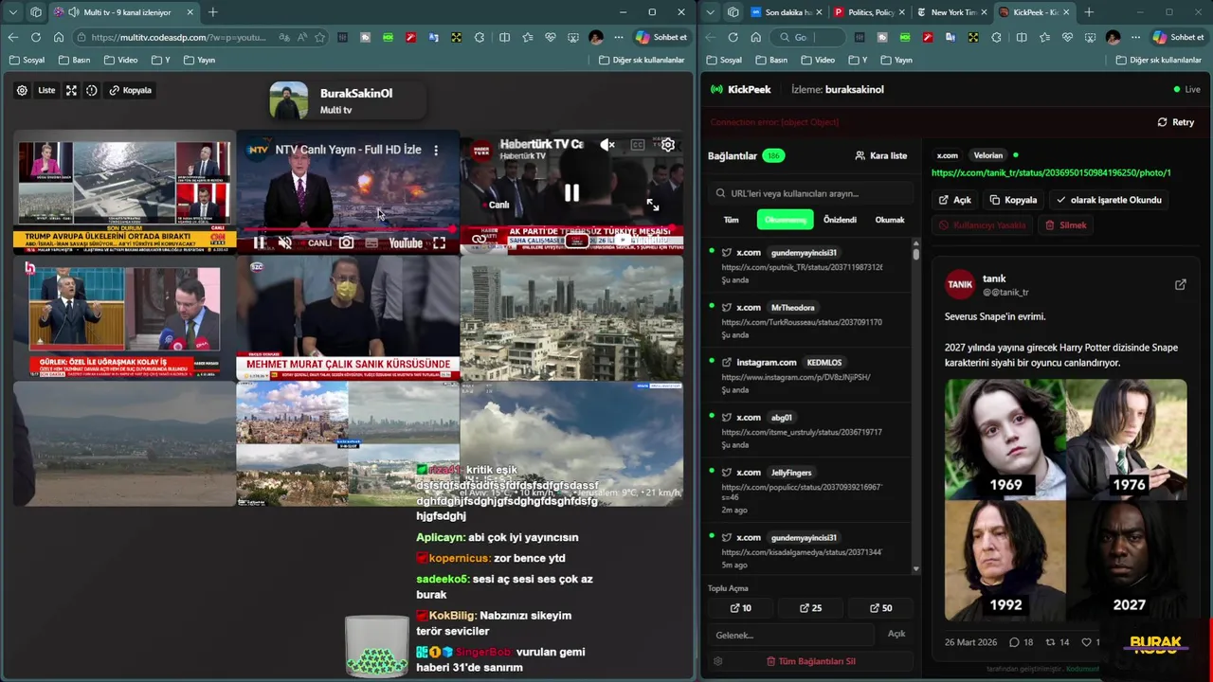Screen dimensions: 1213x682
Task: Expand Habertürk player to fullscreen
Action: 652,205
